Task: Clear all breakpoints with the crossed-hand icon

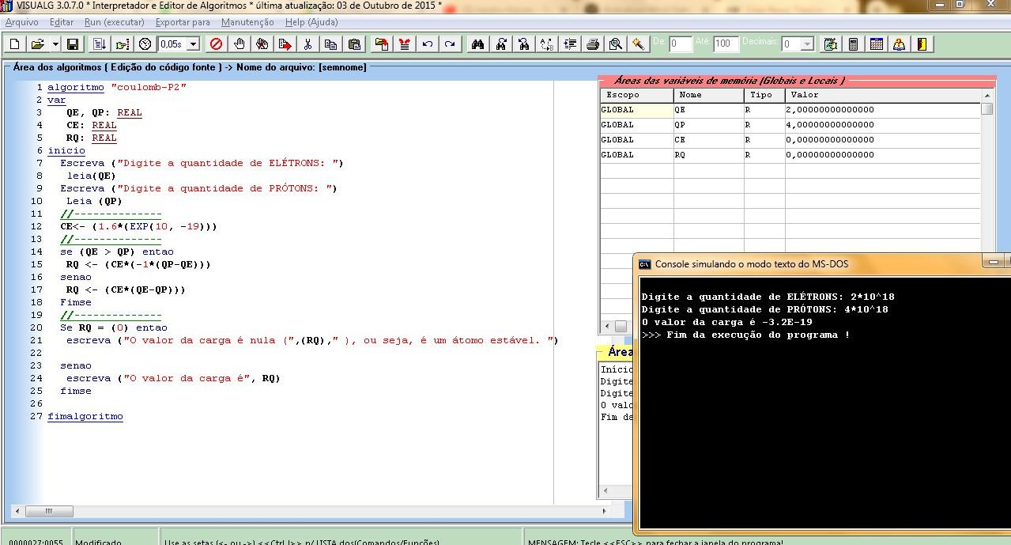Action: pos(262,44)
